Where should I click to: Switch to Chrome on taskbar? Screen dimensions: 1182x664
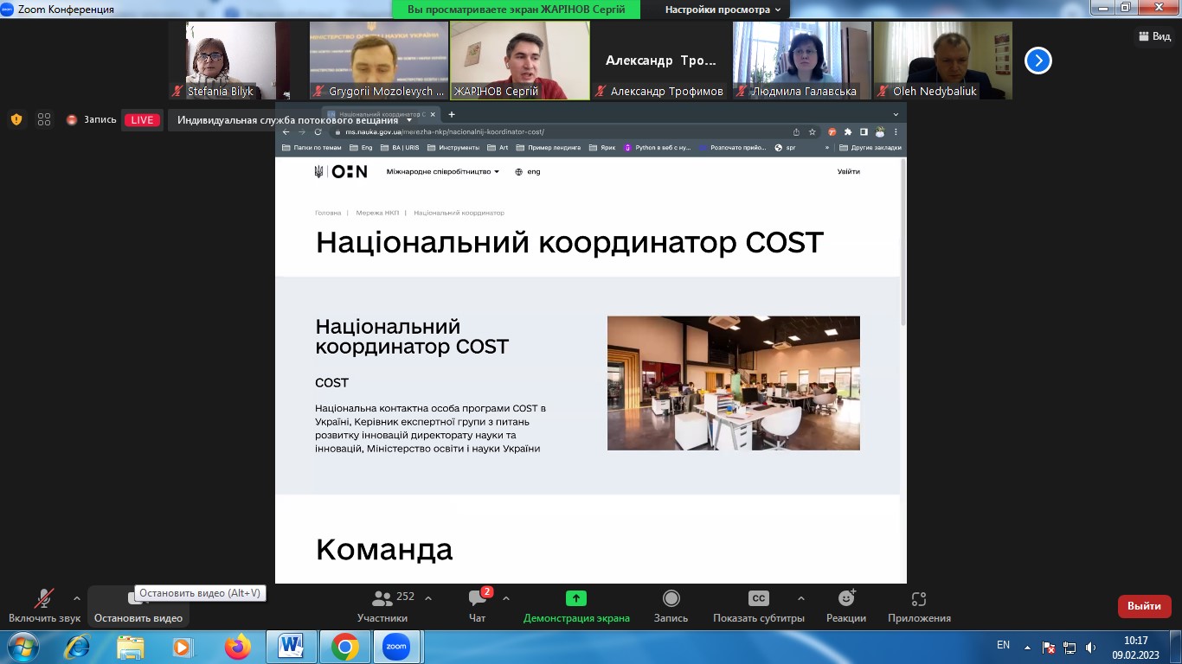344,647
